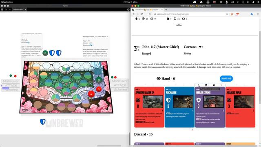Viewport: 261px width, 147px height.
Task: Click the left window's bottom horizontal scrollbar
Action: 109,146
